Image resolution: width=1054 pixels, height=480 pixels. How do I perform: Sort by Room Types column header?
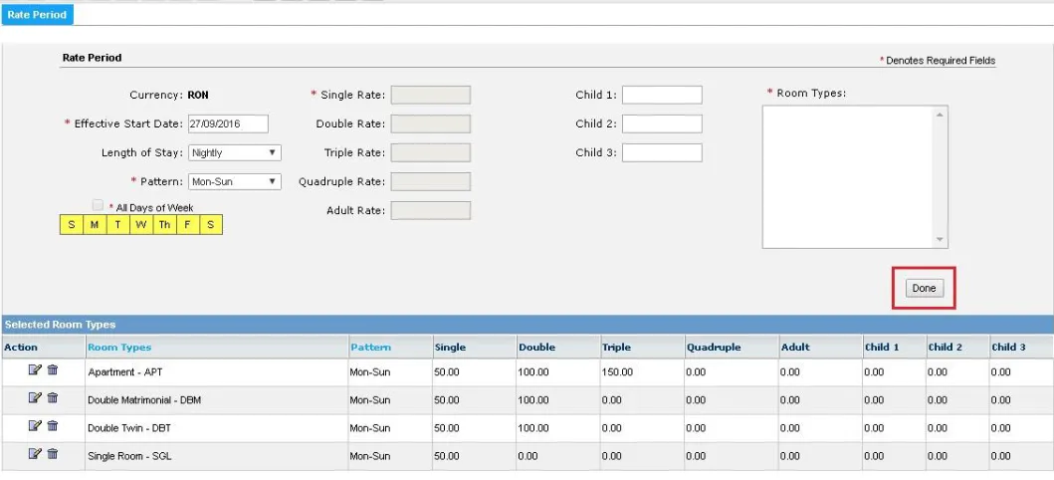click(119, 348)
